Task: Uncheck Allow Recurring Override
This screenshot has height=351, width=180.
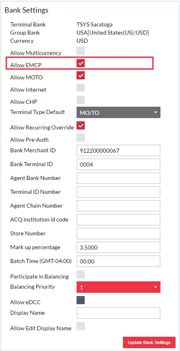Action: (81, 125)
